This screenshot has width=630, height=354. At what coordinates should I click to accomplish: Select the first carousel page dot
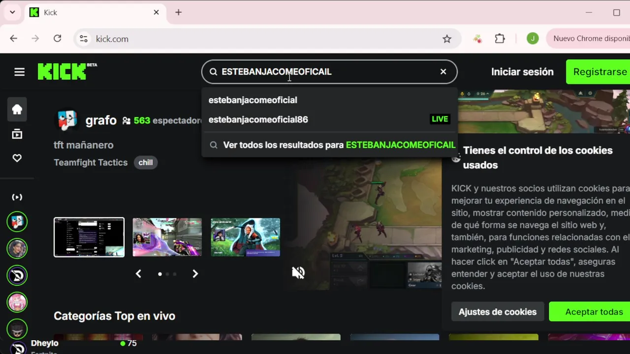tap(160, 274)
